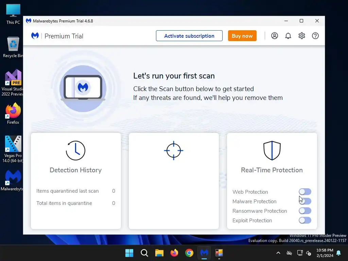Toggle Ransomware Protection switch
348x261 pixels.
[305, 211]
